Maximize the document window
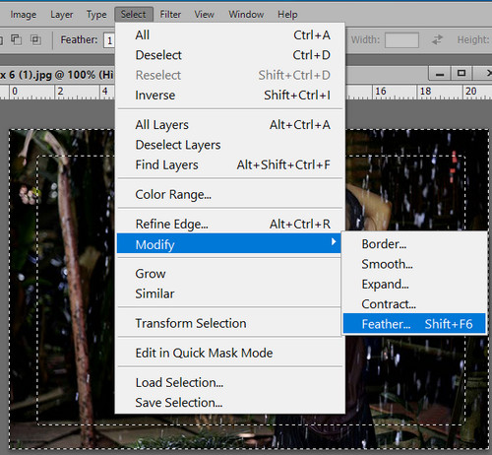This screenshot has width=492, height=455. click(461, 74)
